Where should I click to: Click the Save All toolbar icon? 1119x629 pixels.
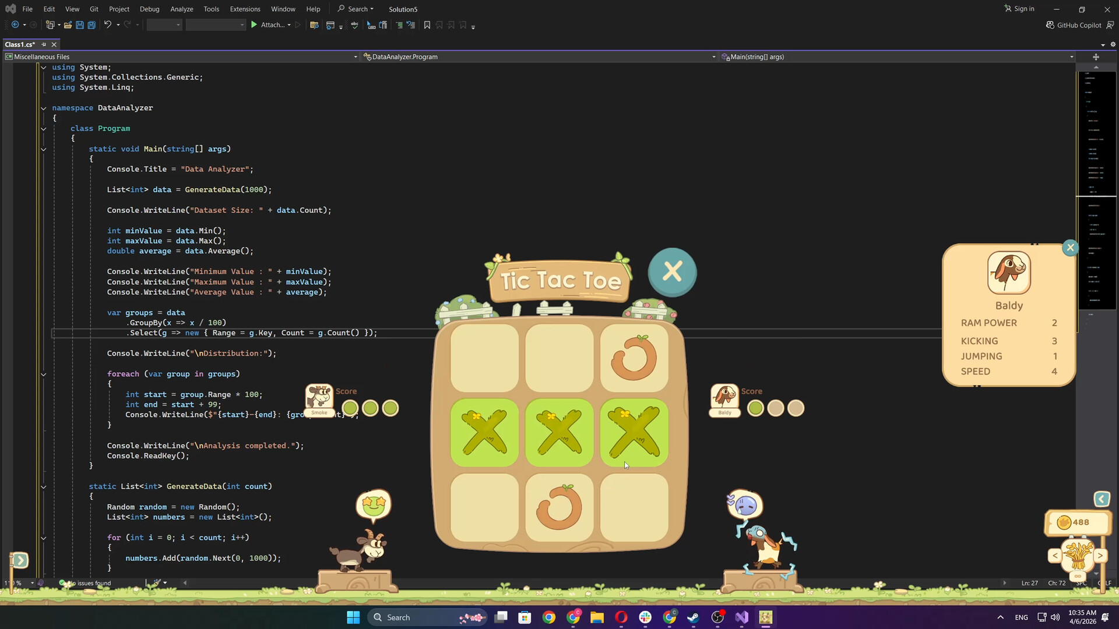[92, 25]
